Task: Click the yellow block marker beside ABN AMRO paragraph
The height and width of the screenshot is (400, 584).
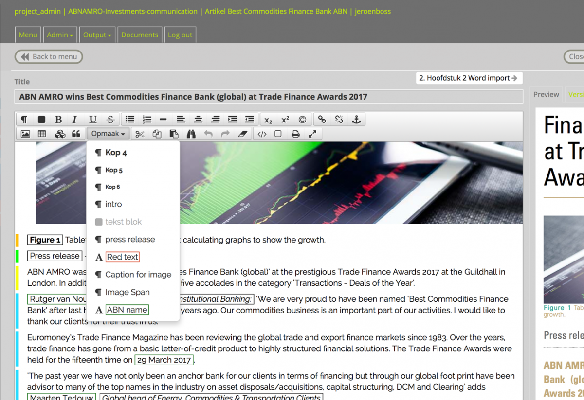Action: [17, 278]
